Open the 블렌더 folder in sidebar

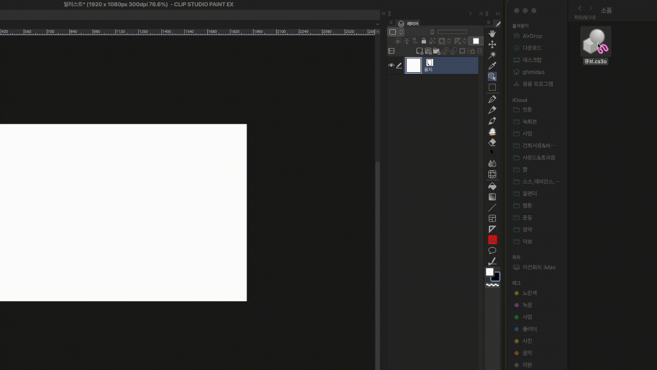coord(529,194)
